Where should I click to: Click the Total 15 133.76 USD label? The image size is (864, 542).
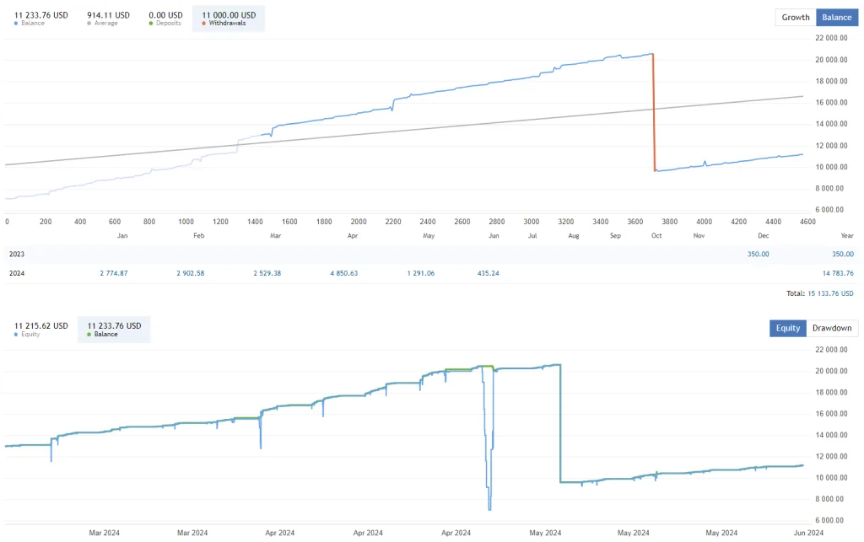point(819,293)
